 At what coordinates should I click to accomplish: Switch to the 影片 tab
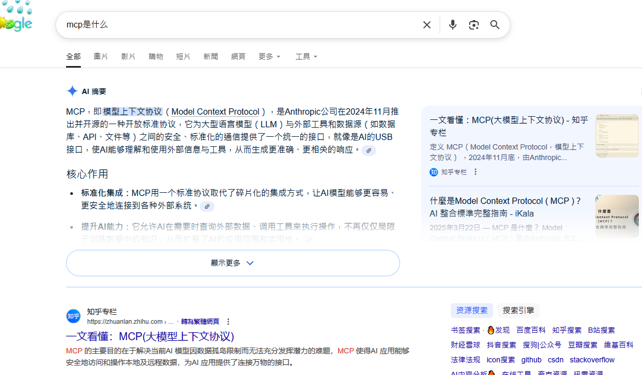point(128,57)
